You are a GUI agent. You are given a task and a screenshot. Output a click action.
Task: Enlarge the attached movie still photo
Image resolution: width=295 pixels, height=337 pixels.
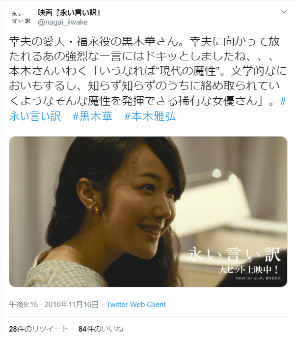pos(148,211)
